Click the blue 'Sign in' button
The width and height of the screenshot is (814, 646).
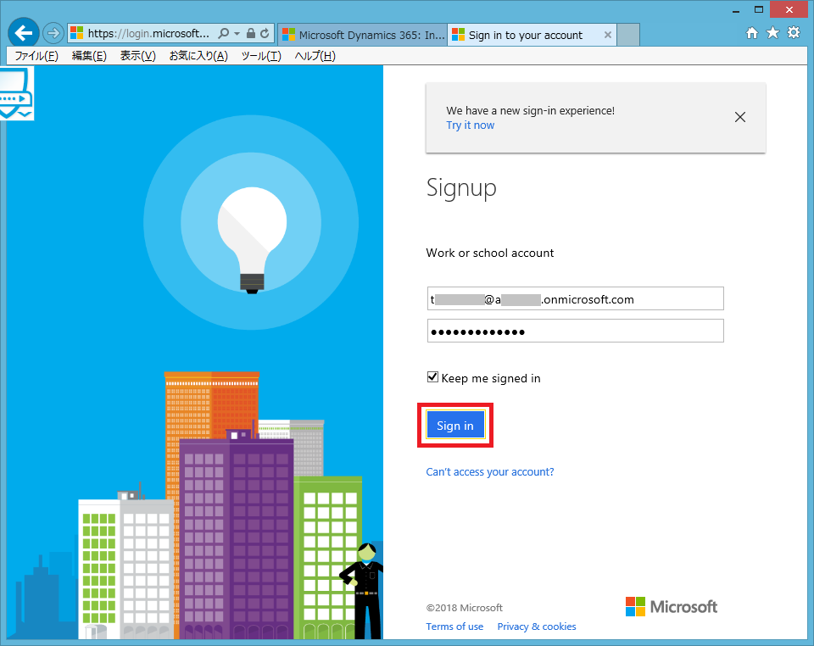455,425
